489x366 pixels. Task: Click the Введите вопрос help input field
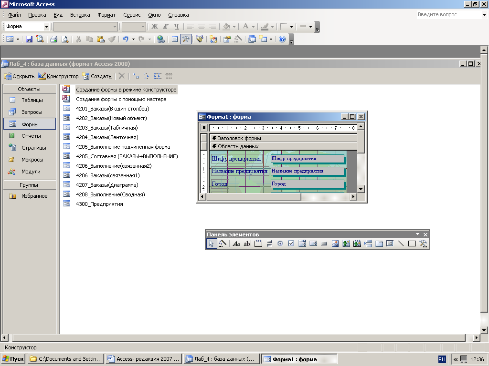coord(449,15)
